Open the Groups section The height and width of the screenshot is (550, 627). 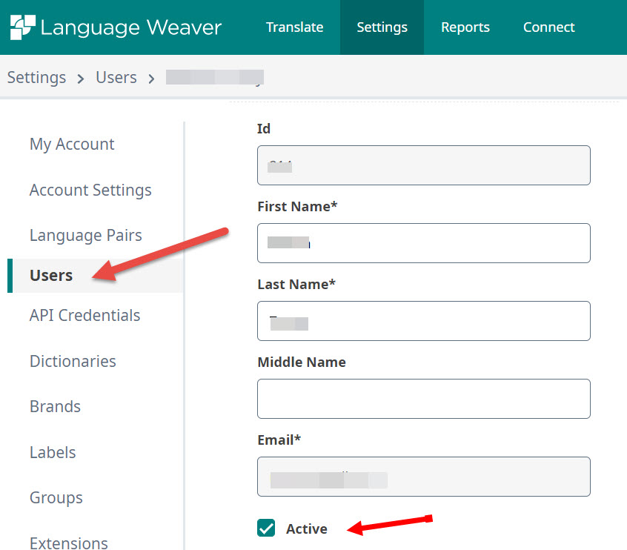tap(56, 497)
